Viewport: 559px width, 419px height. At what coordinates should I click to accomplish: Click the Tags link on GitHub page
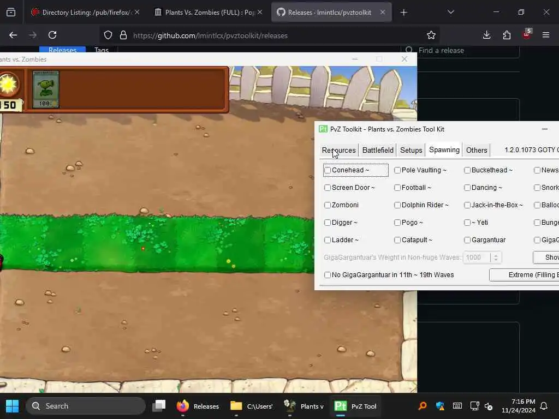pyautogui.click(x=101, y=50)
